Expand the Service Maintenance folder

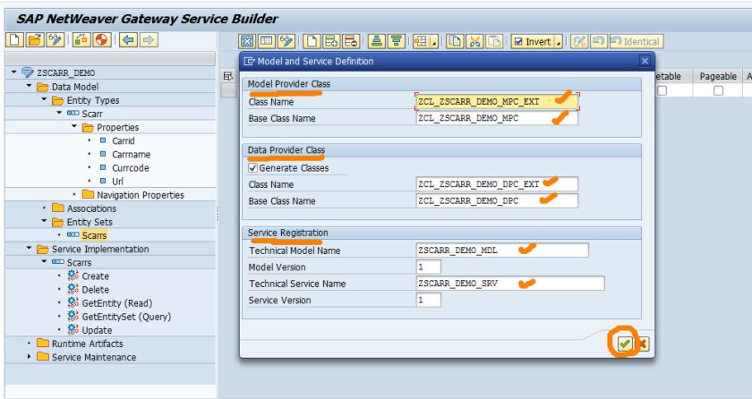(x=30, y=357)
